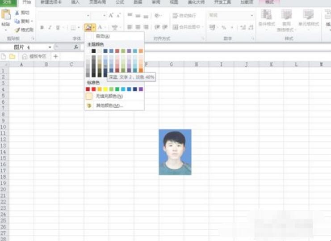Click the Decrease Indent icon
This screenshot has width=331, height=241.
[x=157, y=27]
